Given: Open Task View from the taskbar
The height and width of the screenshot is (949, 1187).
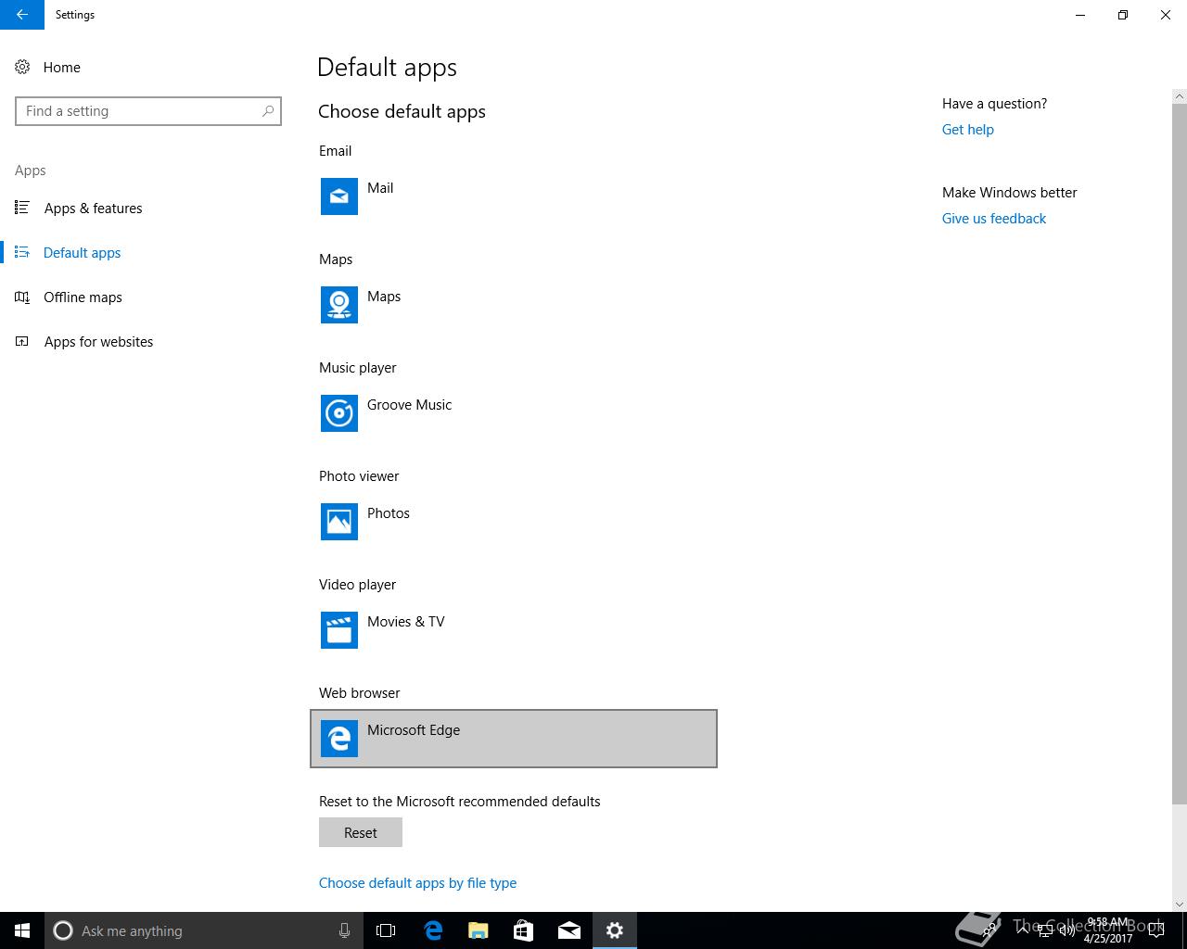Looking at the screenshot, I should point(386,930).
